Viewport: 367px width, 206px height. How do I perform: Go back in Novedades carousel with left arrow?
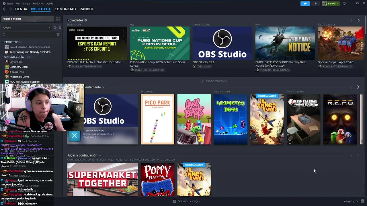point(351,20)
